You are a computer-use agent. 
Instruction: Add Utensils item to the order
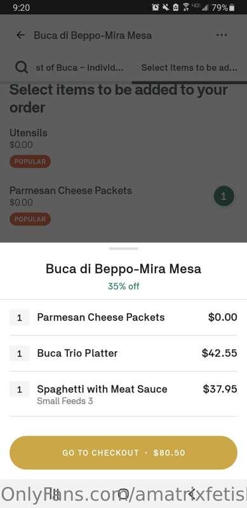pyautogui.click(x=123, y=147)
